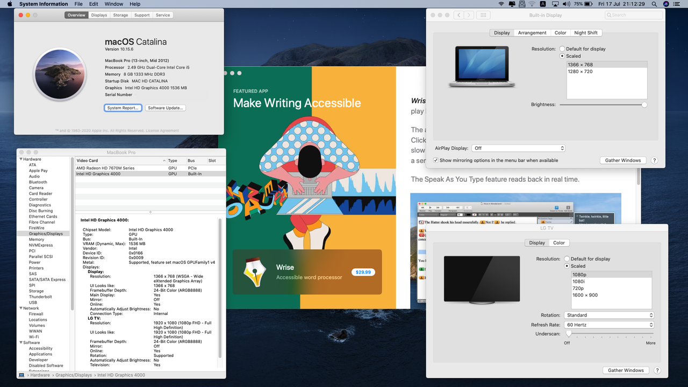Open the Help menu

tap(135, 4)
